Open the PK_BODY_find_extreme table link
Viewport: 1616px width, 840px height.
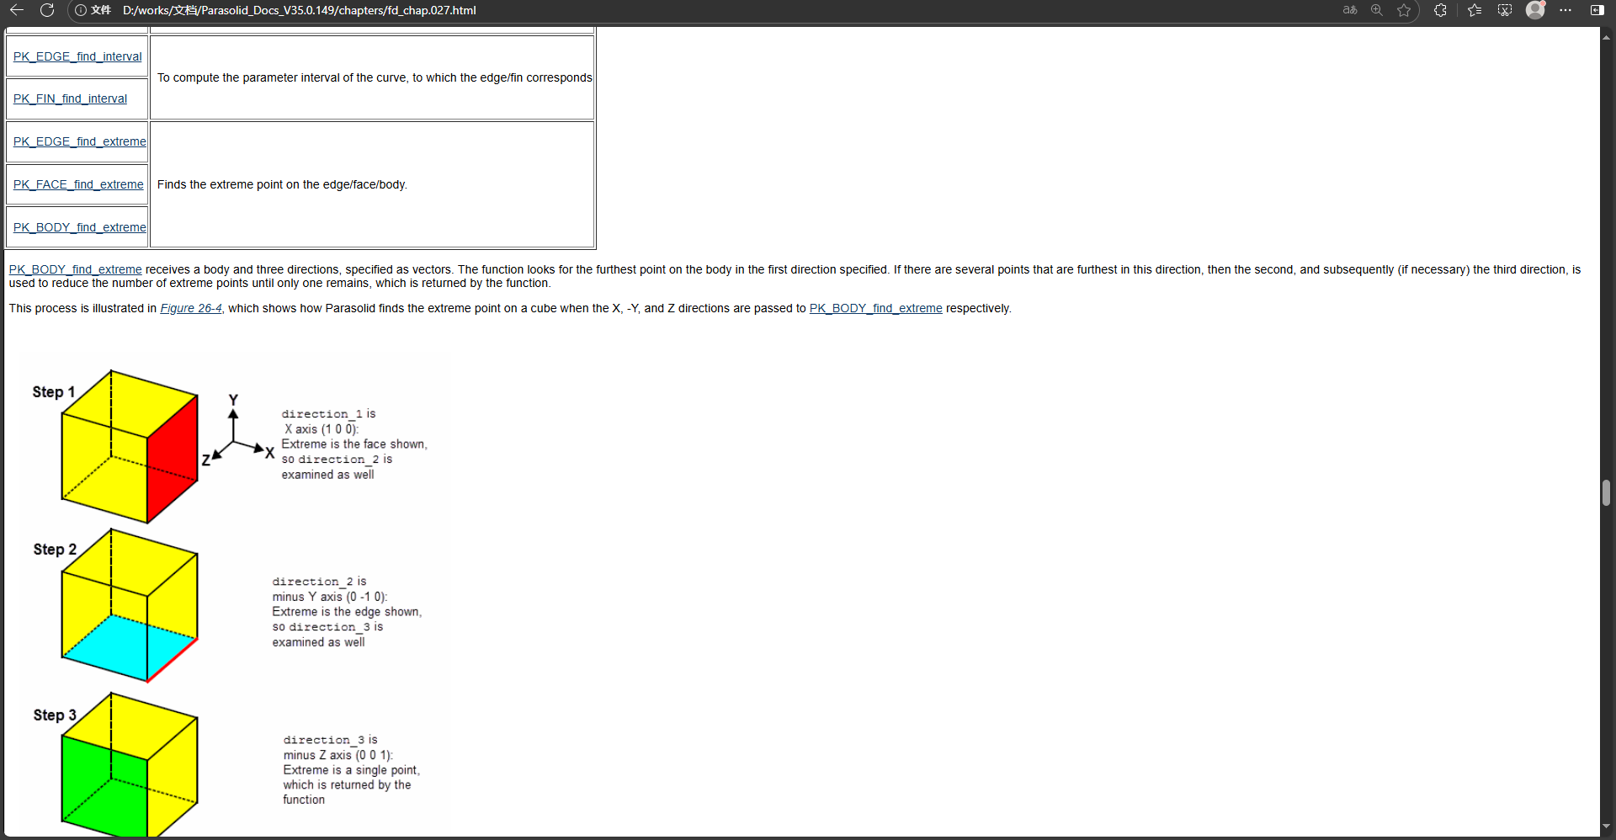coord(79,227)
